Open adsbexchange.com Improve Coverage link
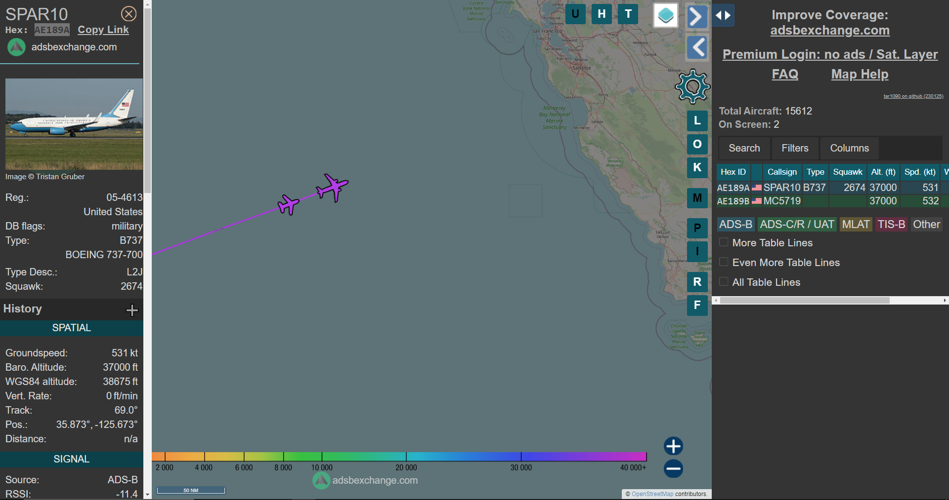 click(x=830, y=31)
